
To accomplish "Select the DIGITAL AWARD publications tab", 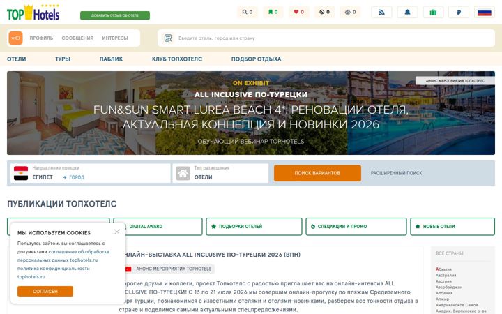I will pyautogui.click(x=158, y=227).
